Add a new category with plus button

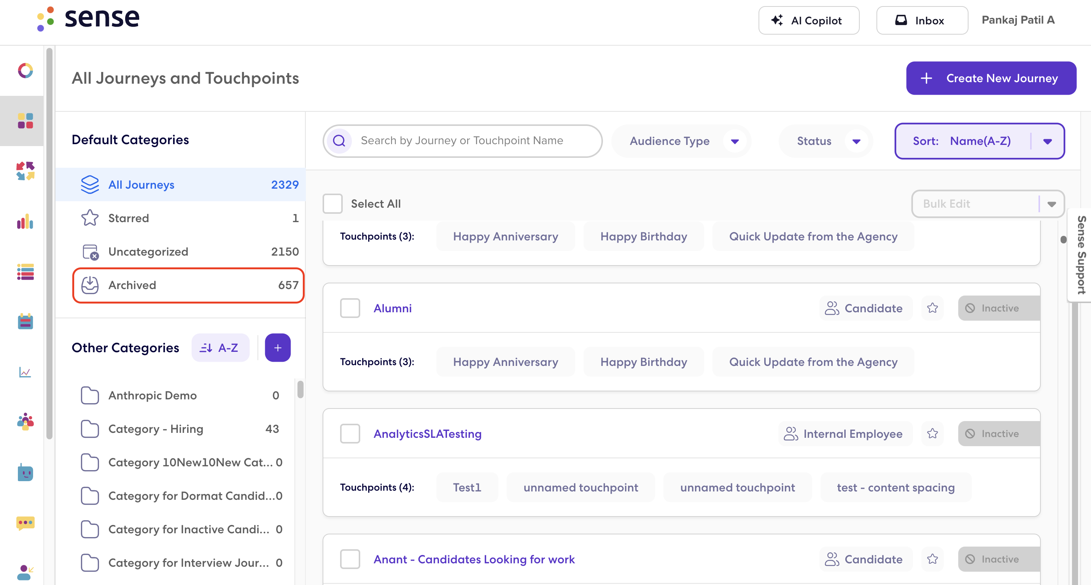click(278, 348)
